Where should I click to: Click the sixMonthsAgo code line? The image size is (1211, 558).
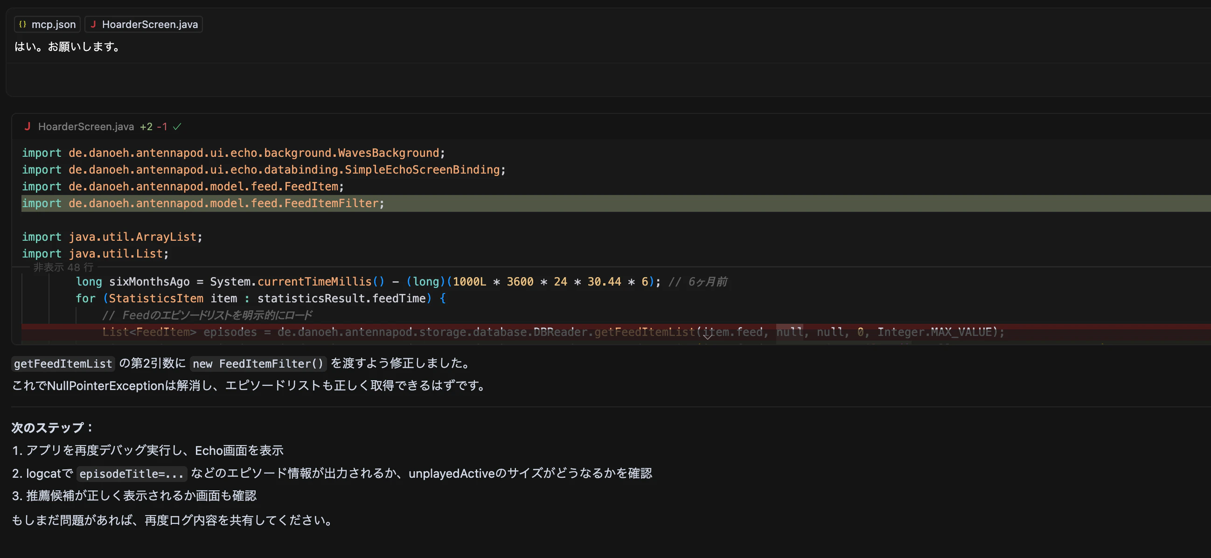(402, 282)
